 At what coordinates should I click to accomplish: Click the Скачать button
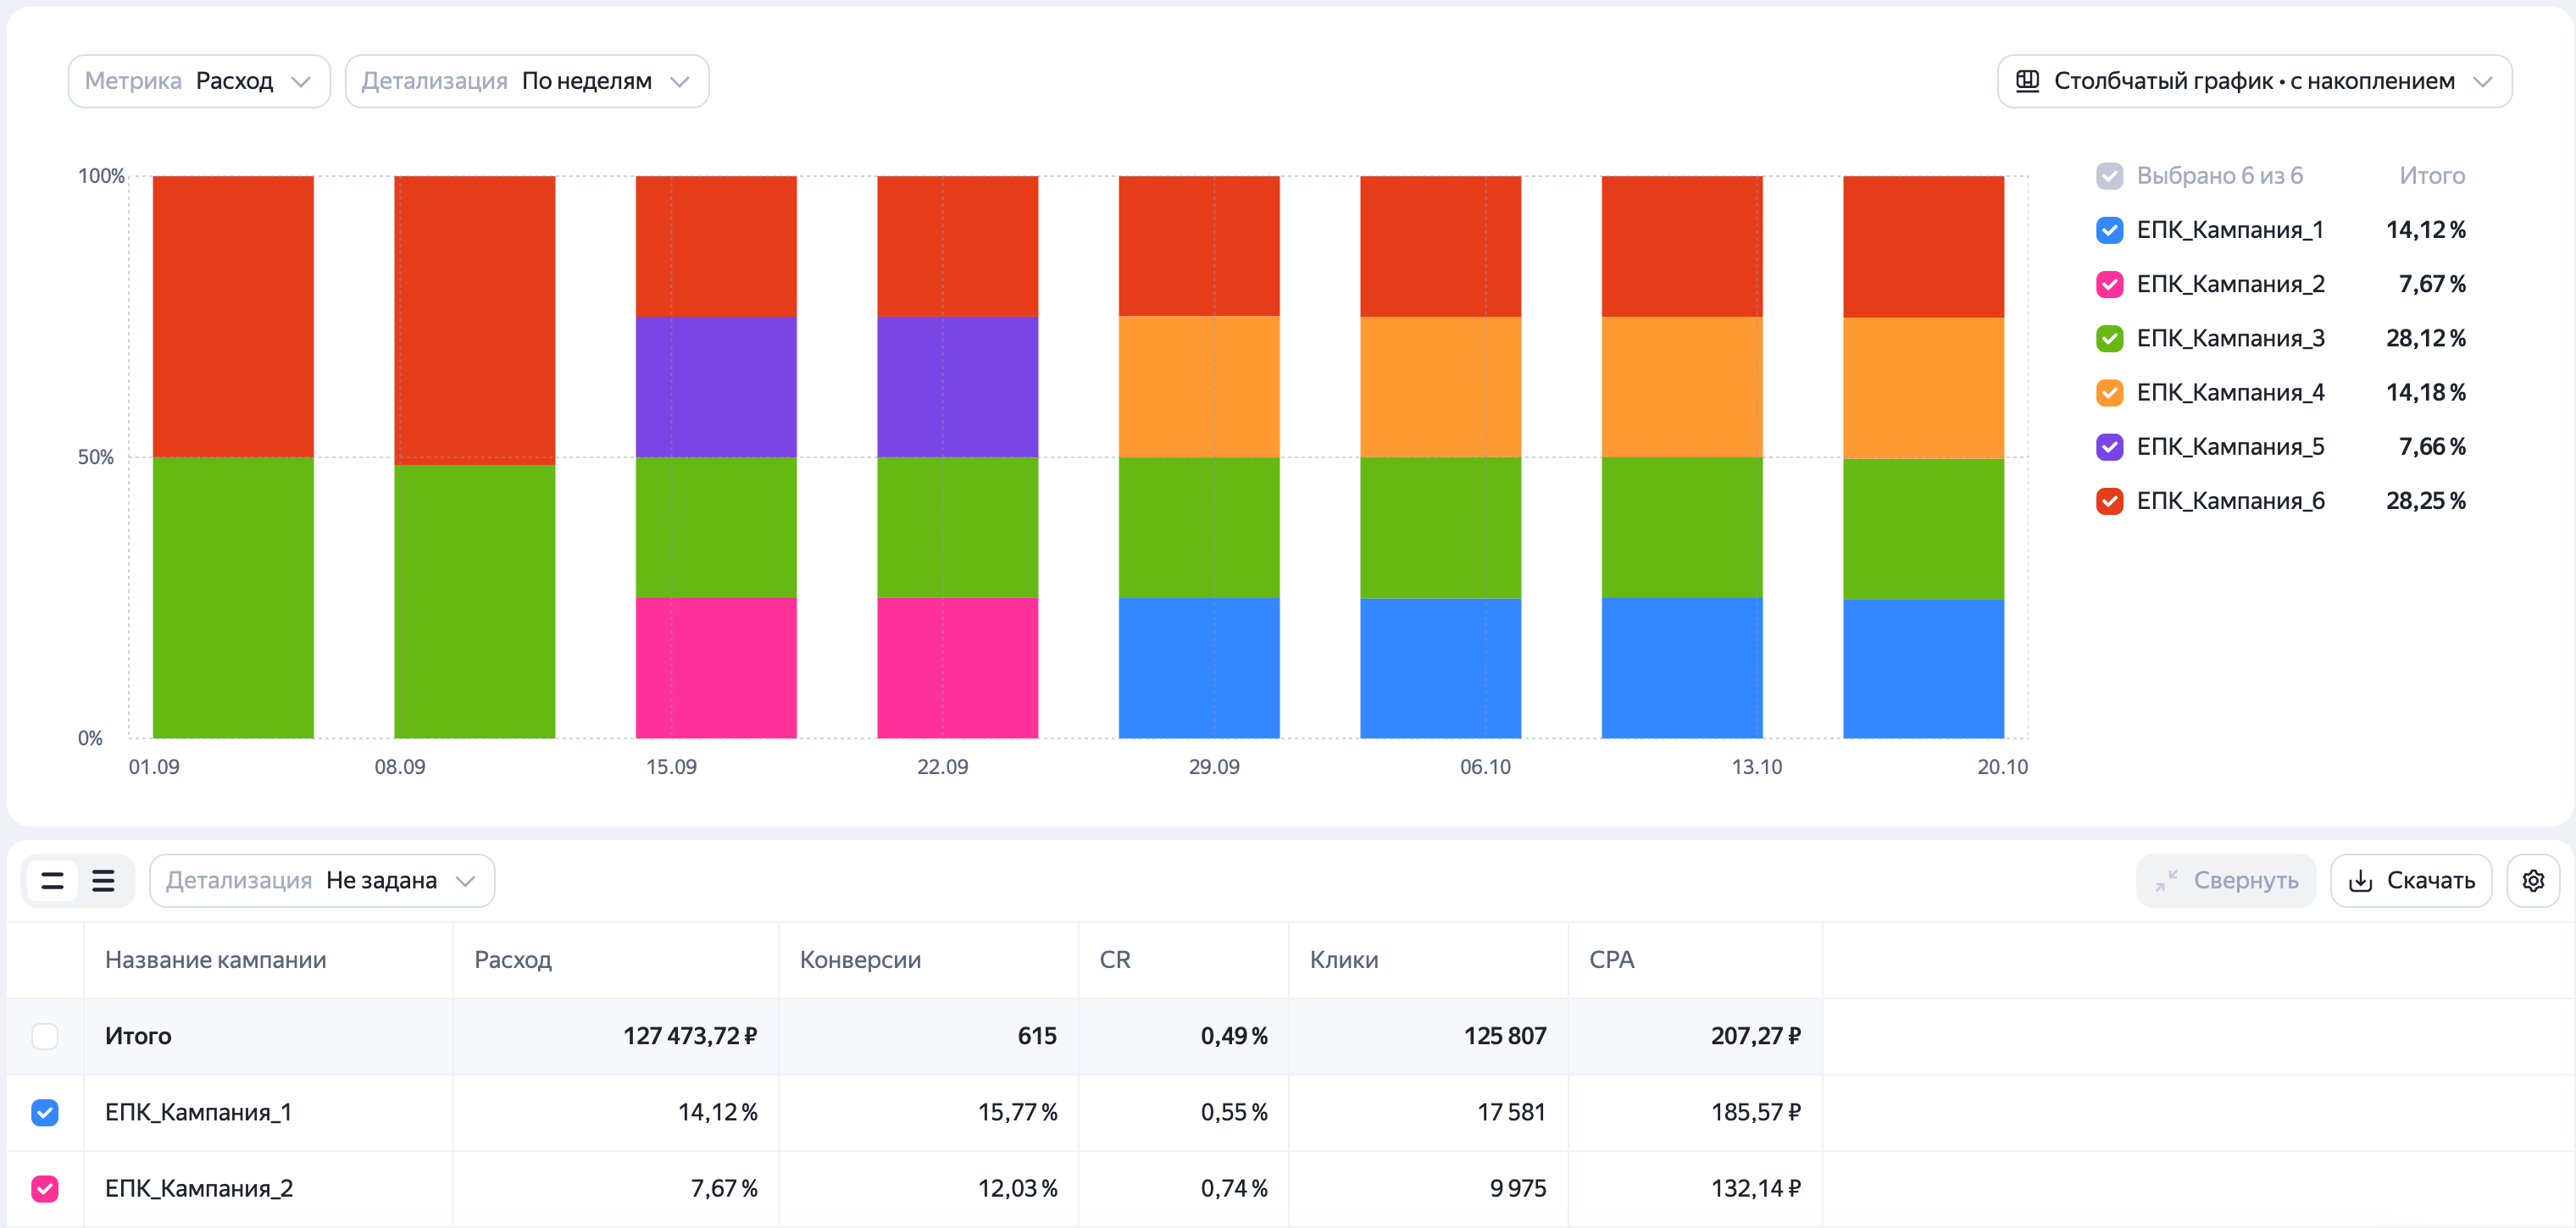(x=2410, y=880)
